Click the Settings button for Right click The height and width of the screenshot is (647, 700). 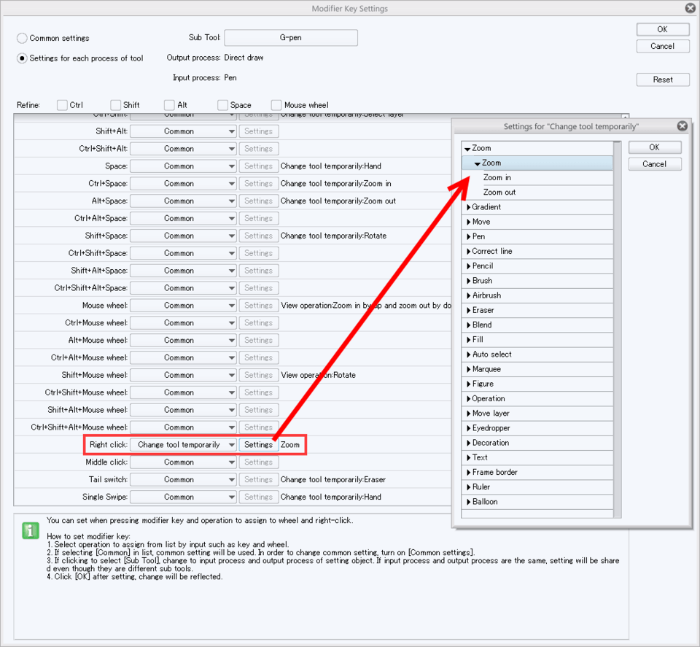(x=258, y=445)
